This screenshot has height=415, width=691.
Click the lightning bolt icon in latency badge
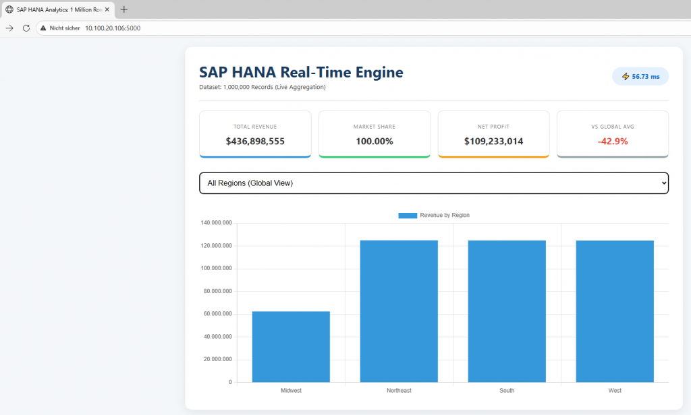pos(625,77)
